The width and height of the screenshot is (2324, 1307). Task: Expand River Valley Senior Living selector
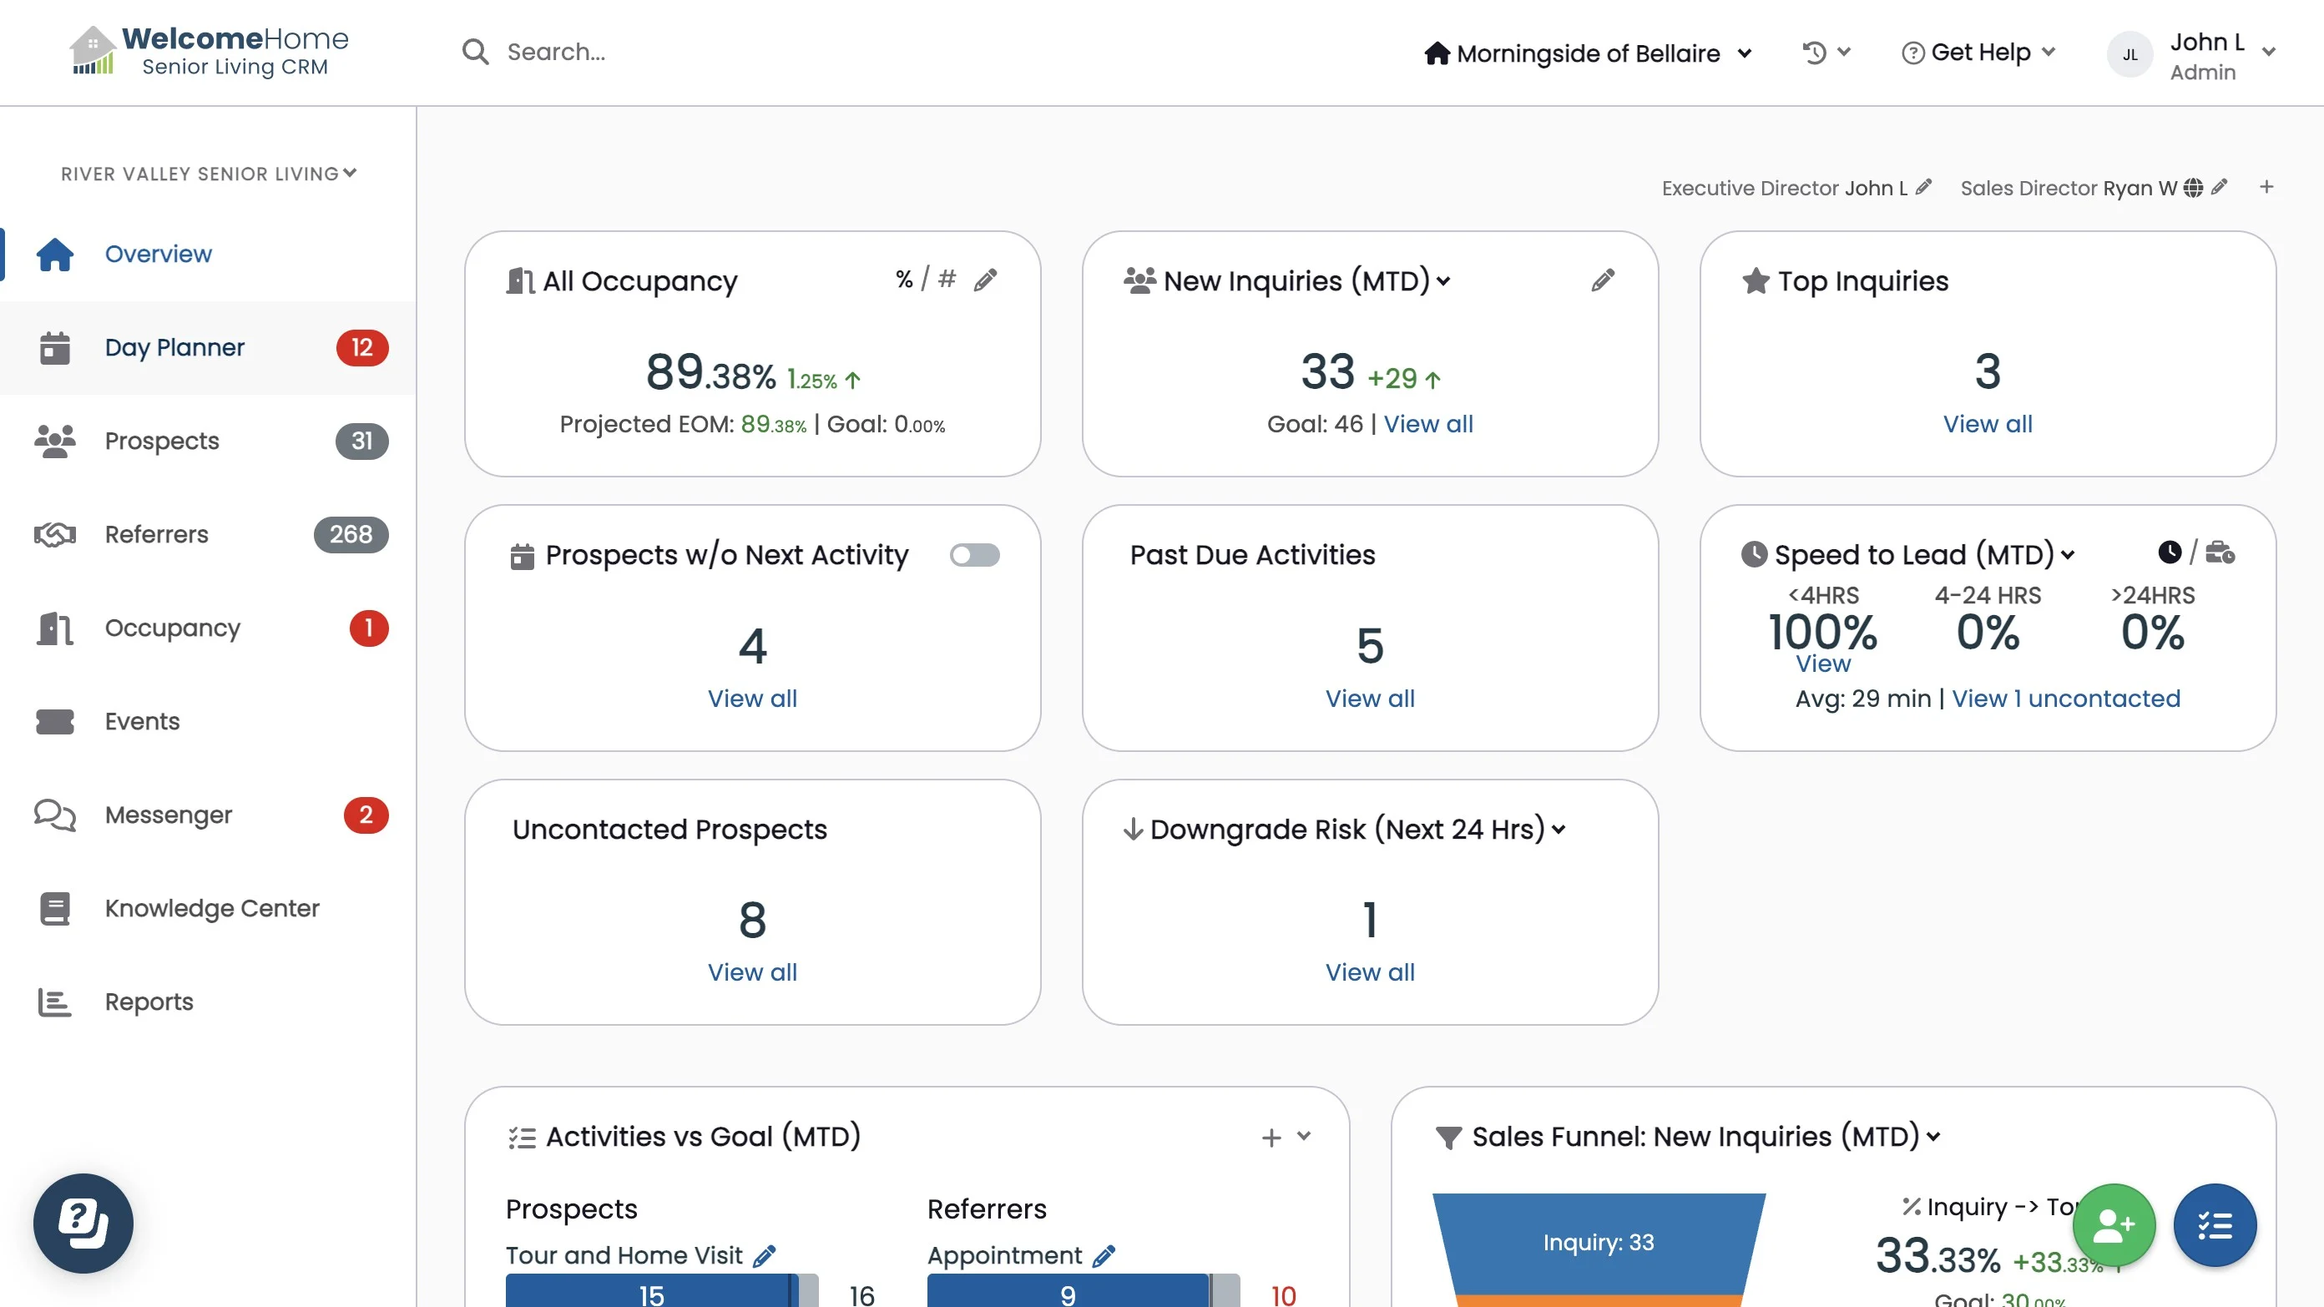click(209, 174)
